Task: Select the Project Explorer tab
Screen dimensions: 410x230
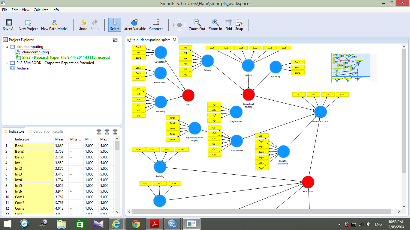Action: (x=19, y=40)
